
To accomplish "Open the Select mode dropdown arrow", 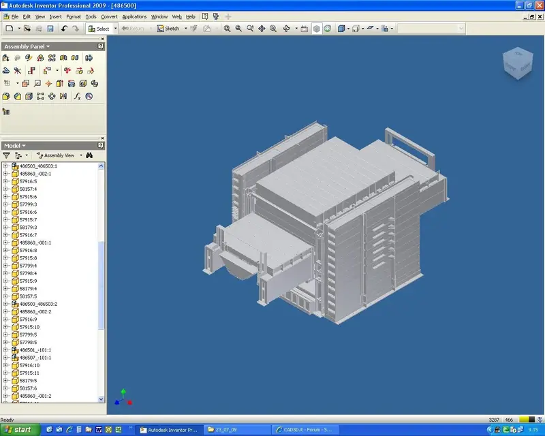I will pos(115,29).
